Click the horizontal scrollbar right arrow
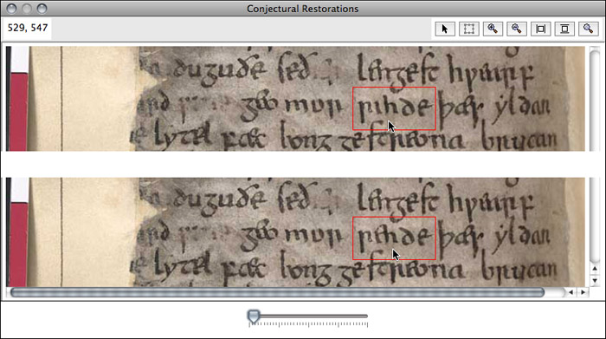This screenshot has width=606, height=339. pyautogui.click(x=583, y=292)
